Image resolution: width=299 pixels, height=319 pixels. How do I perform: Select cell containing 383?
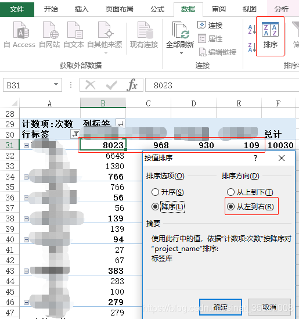103,271
